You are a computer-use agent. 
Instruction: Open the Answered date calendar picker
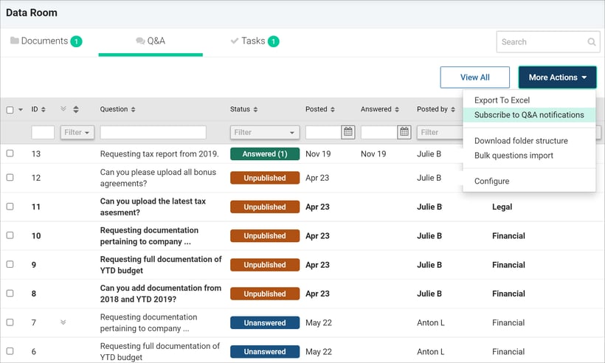tap(404, 132)
